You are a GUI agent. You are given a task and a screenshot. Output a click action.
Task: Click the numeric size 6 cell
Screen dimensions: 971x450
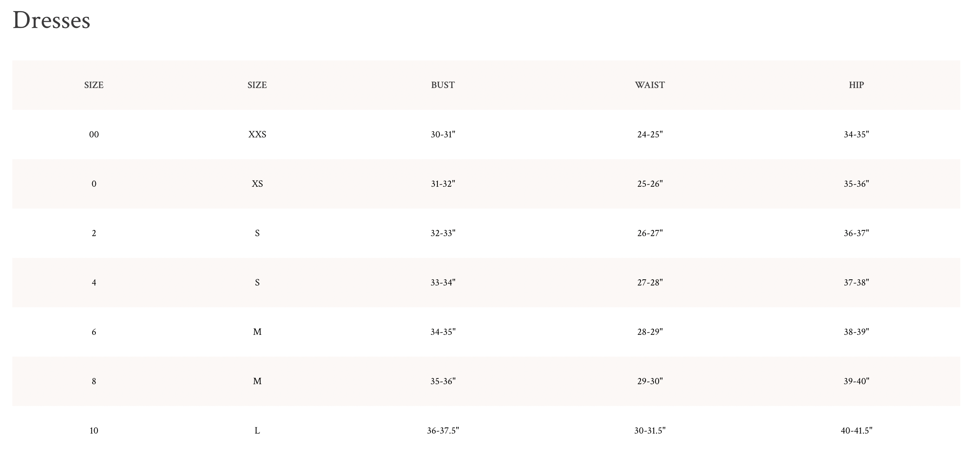pyautogui.click(x=94, y=332)
